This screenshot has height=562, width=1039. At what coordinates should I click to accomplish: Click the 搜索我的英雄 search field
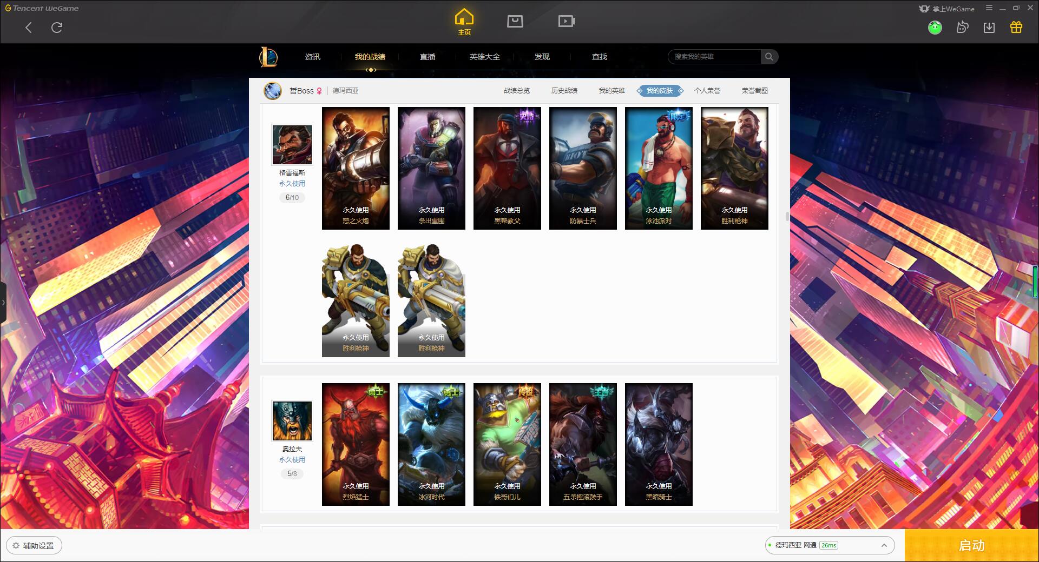pos(714,57)
